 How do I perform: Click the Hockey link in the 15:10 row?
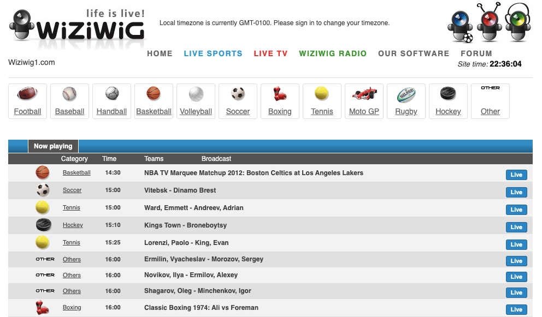[x=73, y=225]
